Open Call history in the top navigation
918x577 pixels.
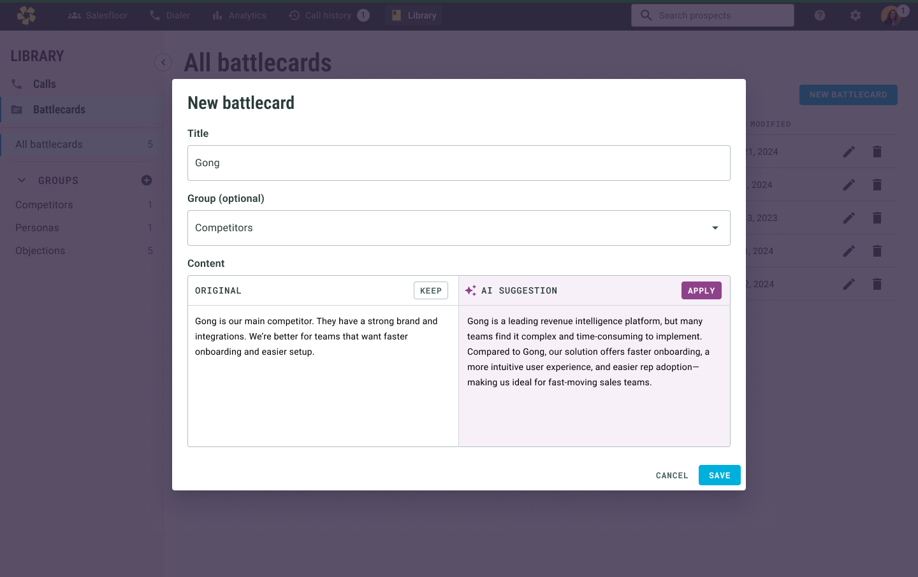[x=328, y=15]
